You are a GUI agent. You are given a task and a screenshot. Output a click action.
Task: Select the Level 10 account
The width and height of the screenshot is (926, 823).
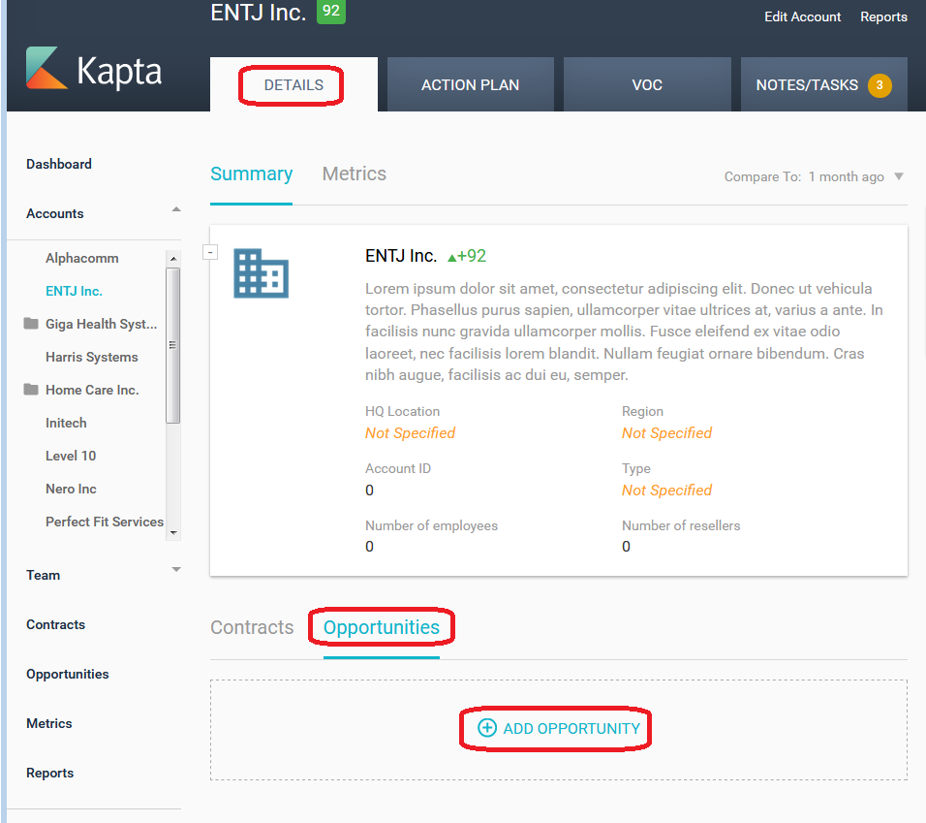[x=71, y=457]
